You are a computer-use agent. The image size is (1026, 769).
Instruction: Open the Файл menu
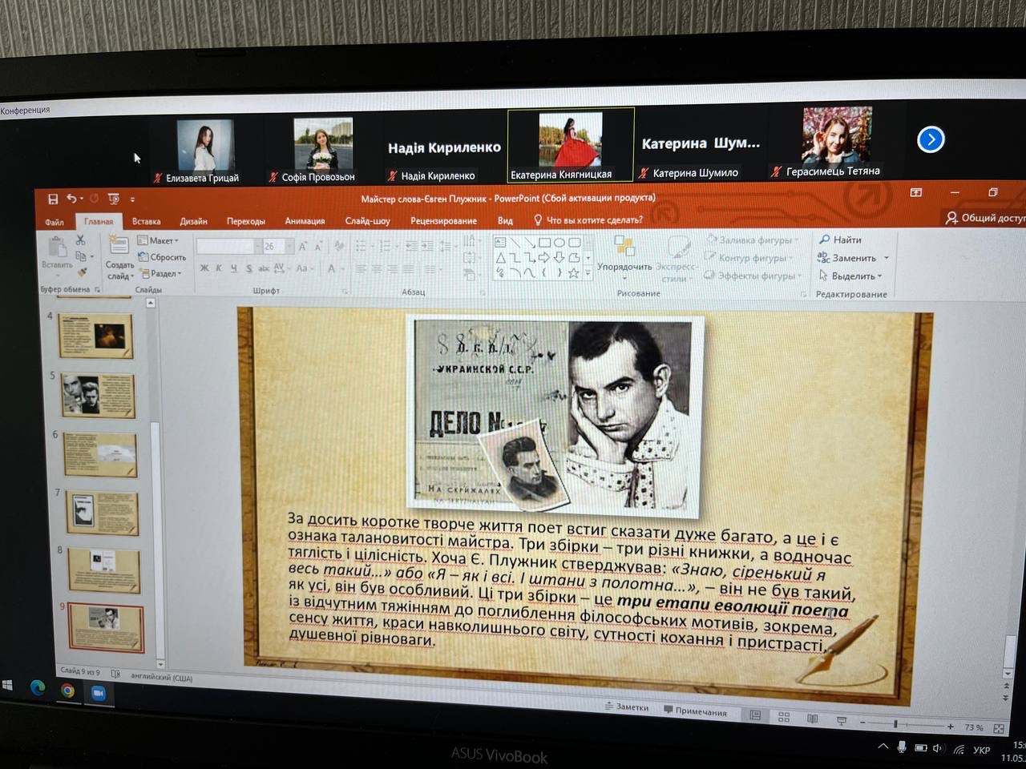coord(55,222)
